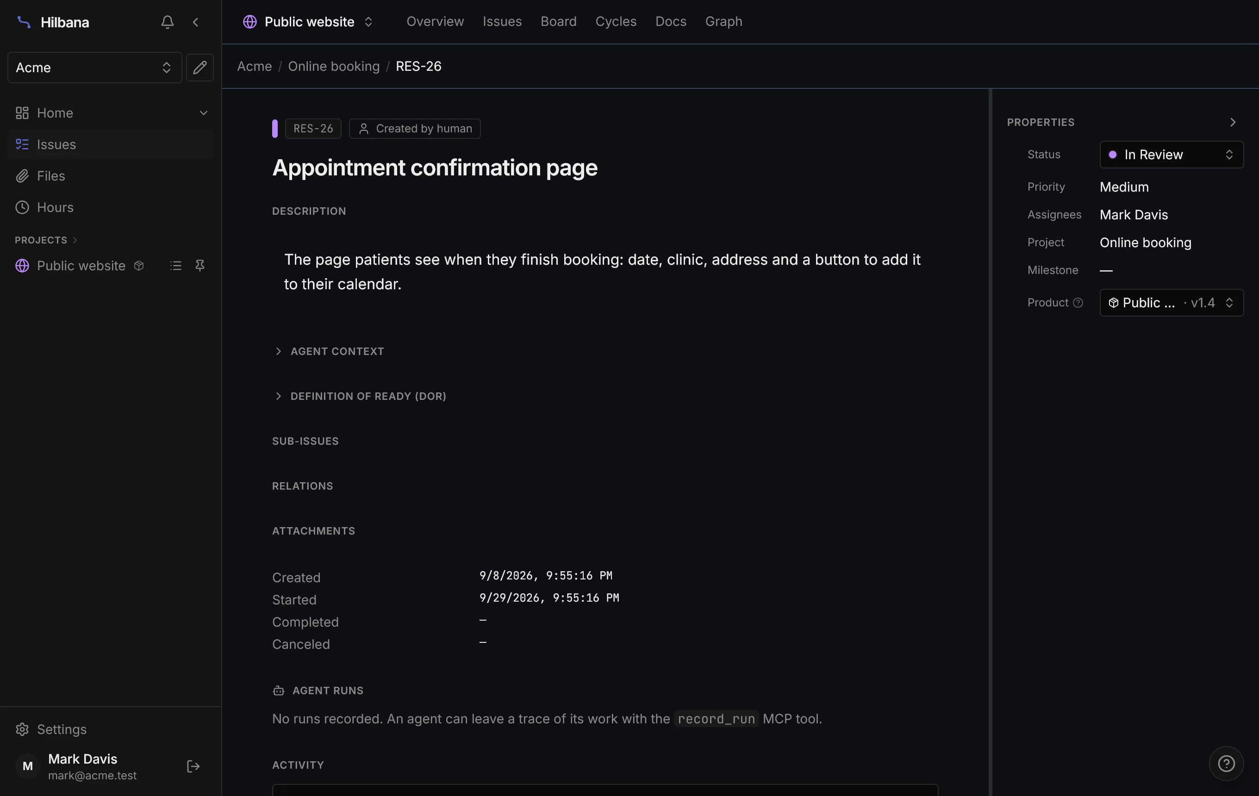Switch to the Overview tab
The height and width of the screenshot is (796, 1259).
[435, 21]
